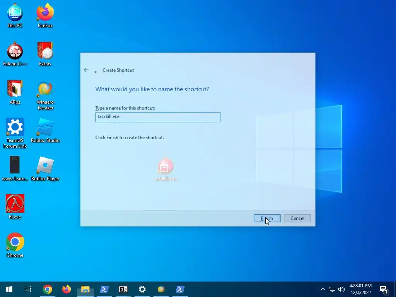The width and height of the screenshot is (396, 297).
Task: Switch to Firefox in the taskbar
Action: [67, 289]
